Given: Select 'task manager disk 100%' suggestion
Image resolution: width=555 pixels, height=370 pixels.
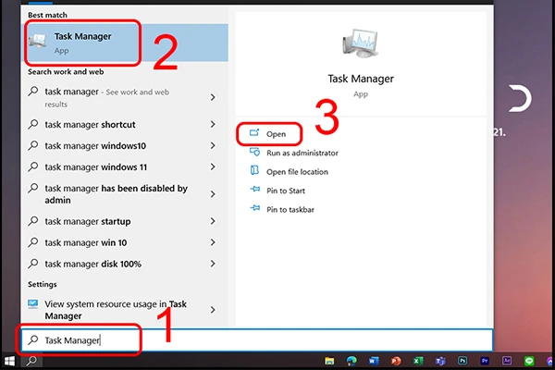Looking at the screenshot, I should (124, 264).
